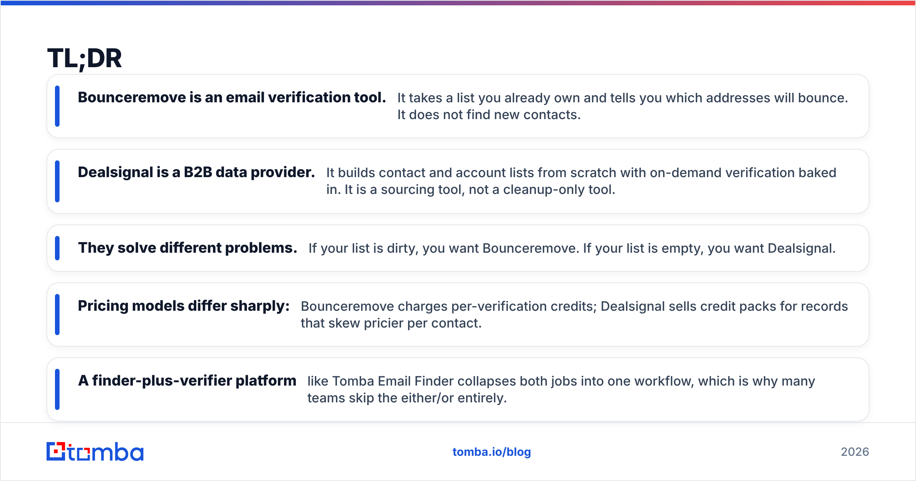Image resolution: width=916 pixels, height=481 pixels.
Task: Click the Tomba logo
Action: click(x=95, y=452)
